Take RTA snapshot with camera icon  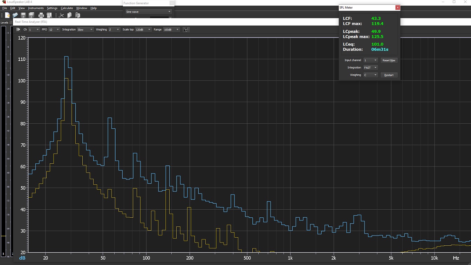click(186, 30)
